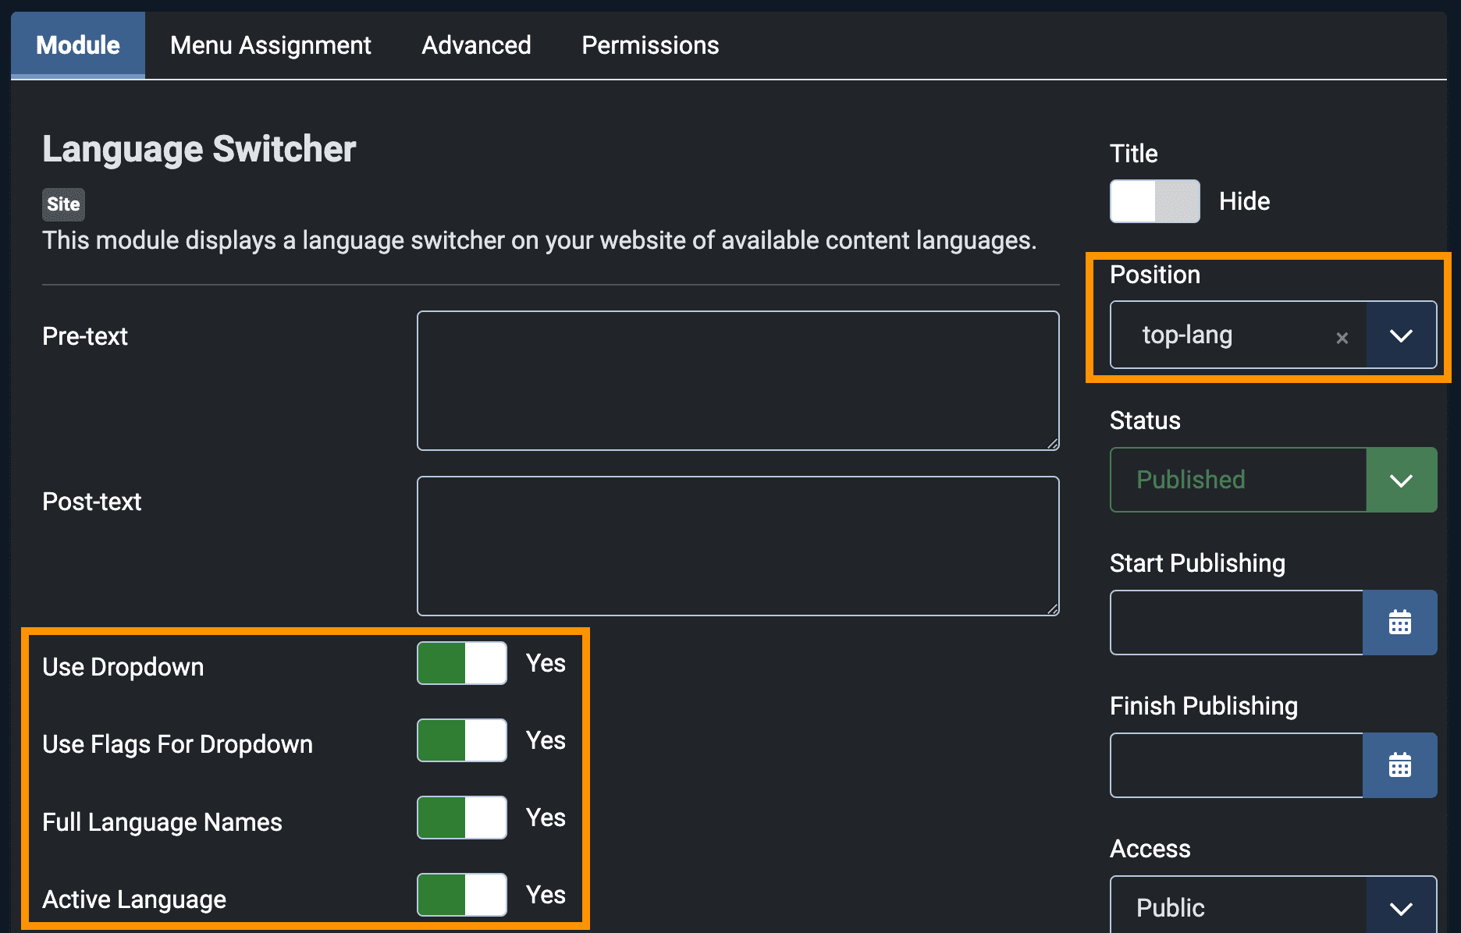
Task: Expand the Position dropdown arrow
Action: coord(1401,335)
